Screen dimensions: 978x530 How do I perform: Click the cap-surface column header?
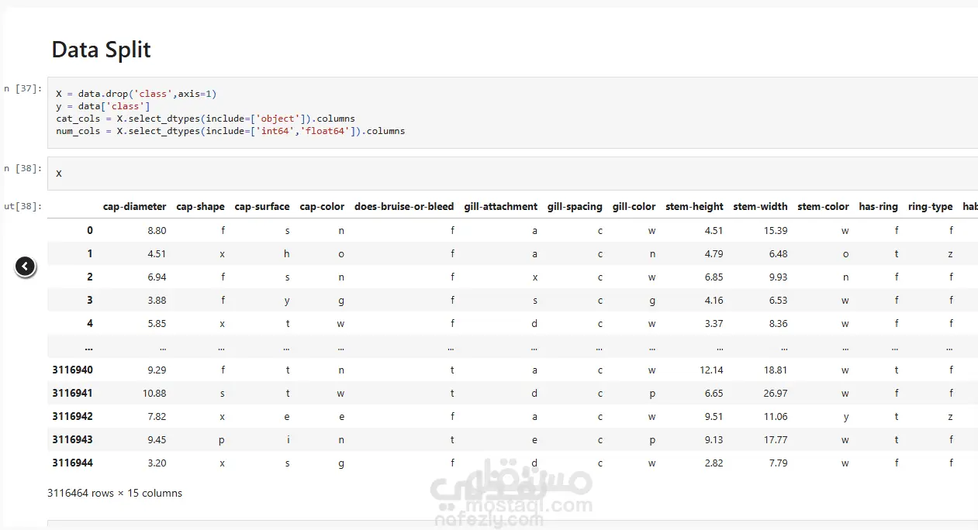point(262,207)
